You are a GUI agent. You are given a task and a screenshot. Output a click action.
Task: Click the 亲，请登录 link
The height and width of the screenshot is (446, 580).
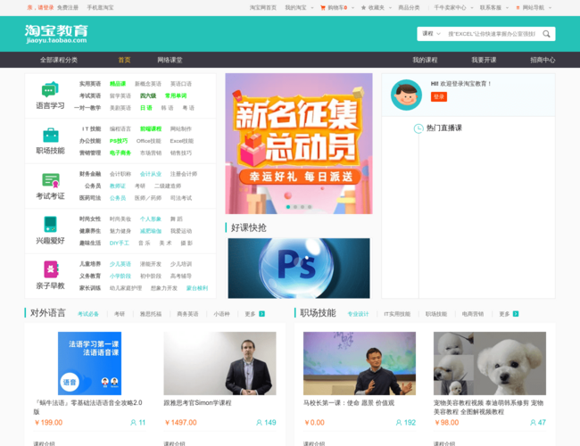[x=40, y=7]
